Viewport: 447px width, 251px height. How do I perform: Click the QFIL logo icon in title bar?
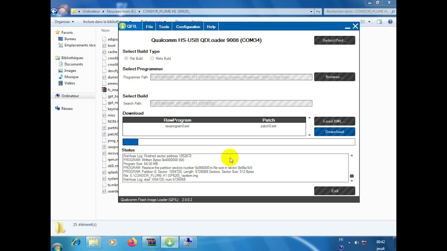click(x=123, y=26)
